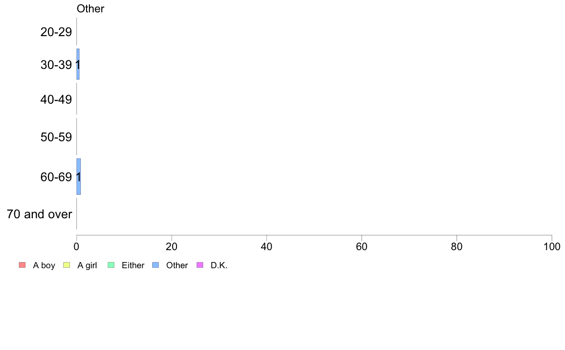565x350 pixels.
Task: Click the 70 and over label
Action: 39,214
